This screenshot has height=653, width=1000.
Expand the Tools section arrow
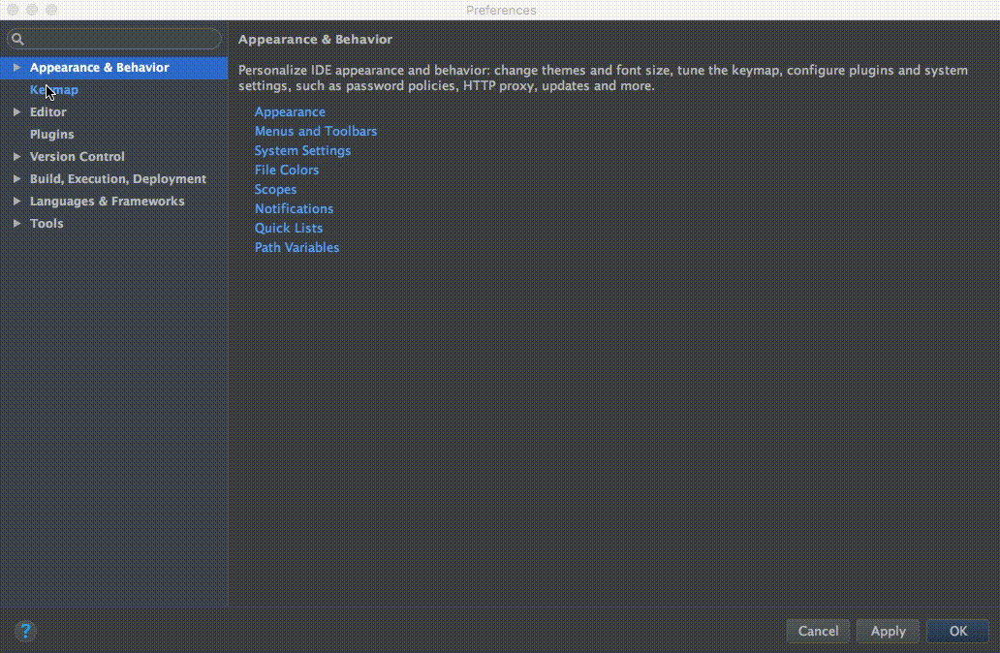click(x=17, y=223)
